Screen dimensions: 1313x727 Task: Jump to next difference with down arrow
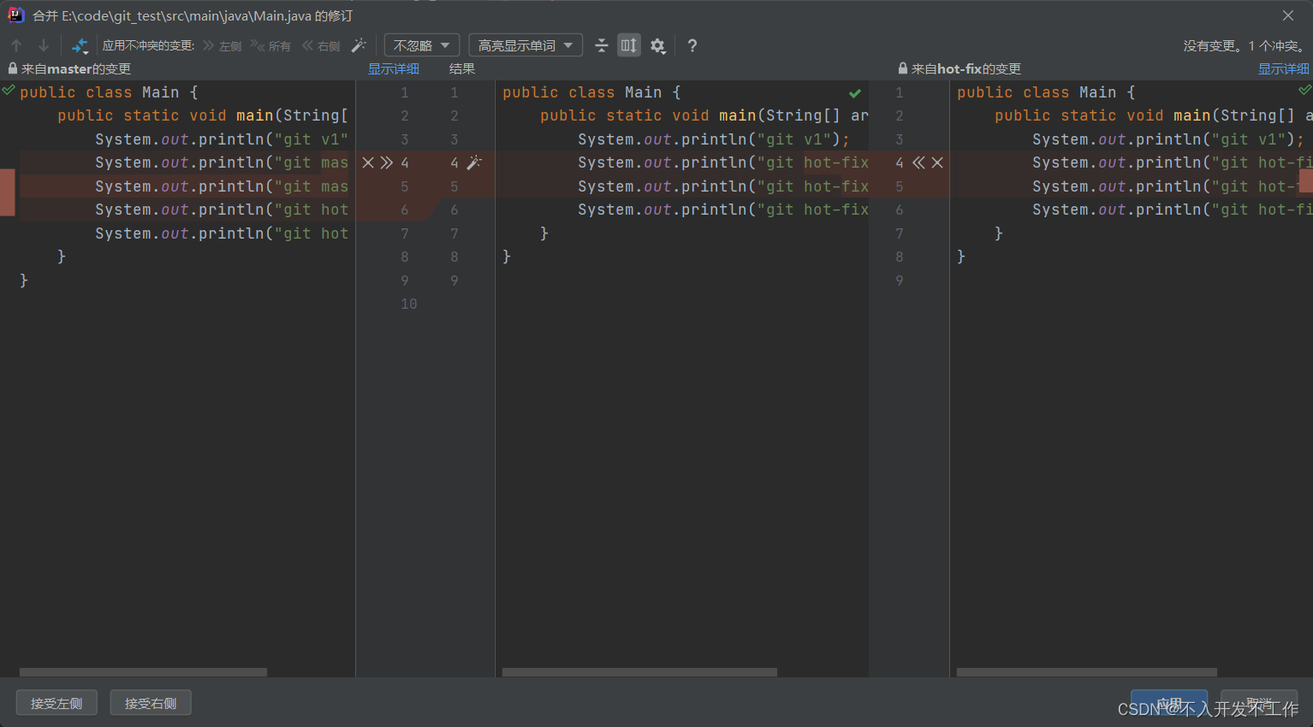tap(44, 45)
